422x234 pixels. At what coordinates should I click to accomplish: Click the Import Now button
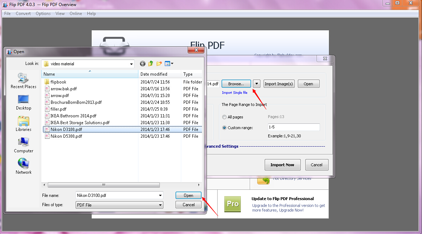[x=282, y=165]
